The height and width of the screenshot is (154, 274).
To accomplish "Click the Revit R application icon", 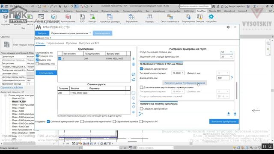I will pos(2,6).
